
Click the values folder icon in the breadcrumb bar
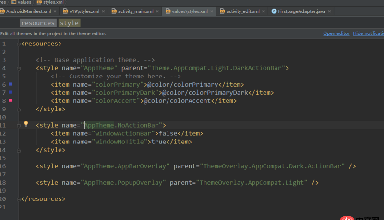(x=13, y=2)
